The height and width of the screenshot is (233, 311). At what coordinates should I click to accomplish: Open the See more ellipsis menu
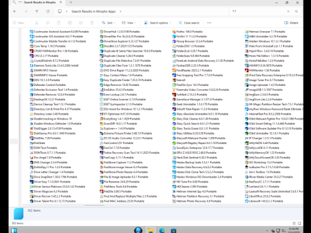[209, 23]
